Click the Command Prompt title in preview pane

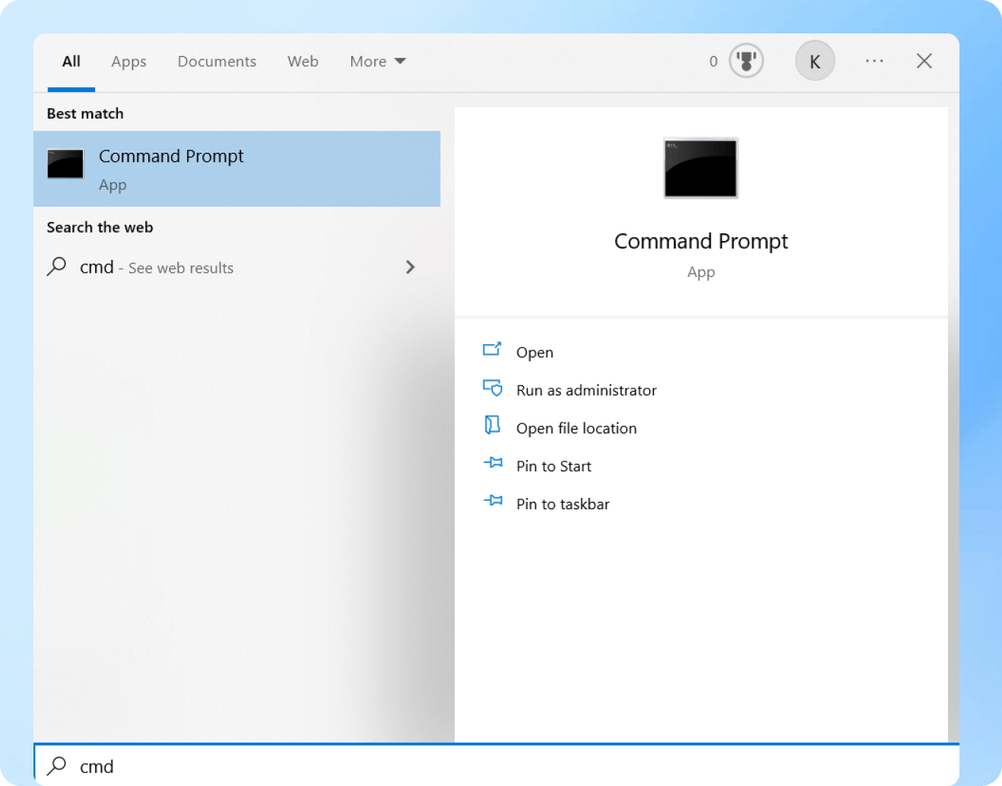tap(701, 242)
